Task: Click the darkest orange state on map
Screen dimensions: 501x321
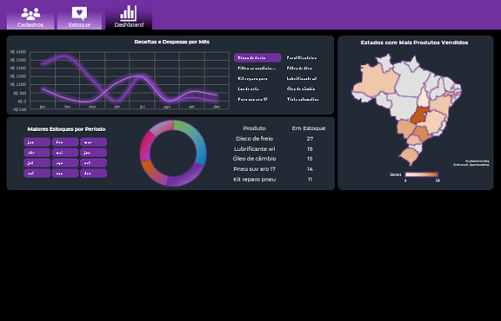Action: click(420, 116)
